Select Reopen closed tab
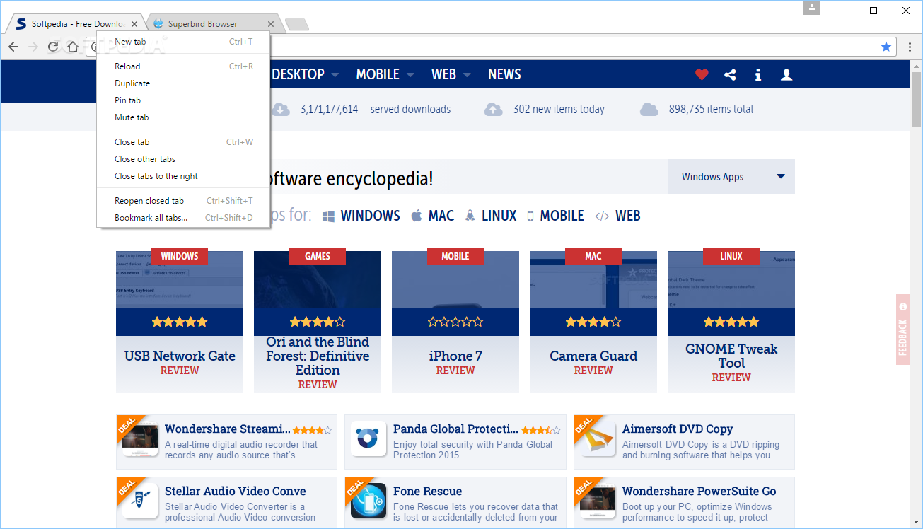Image resolution: width=923 pixels, height=529 pixels. pos(183,201)
